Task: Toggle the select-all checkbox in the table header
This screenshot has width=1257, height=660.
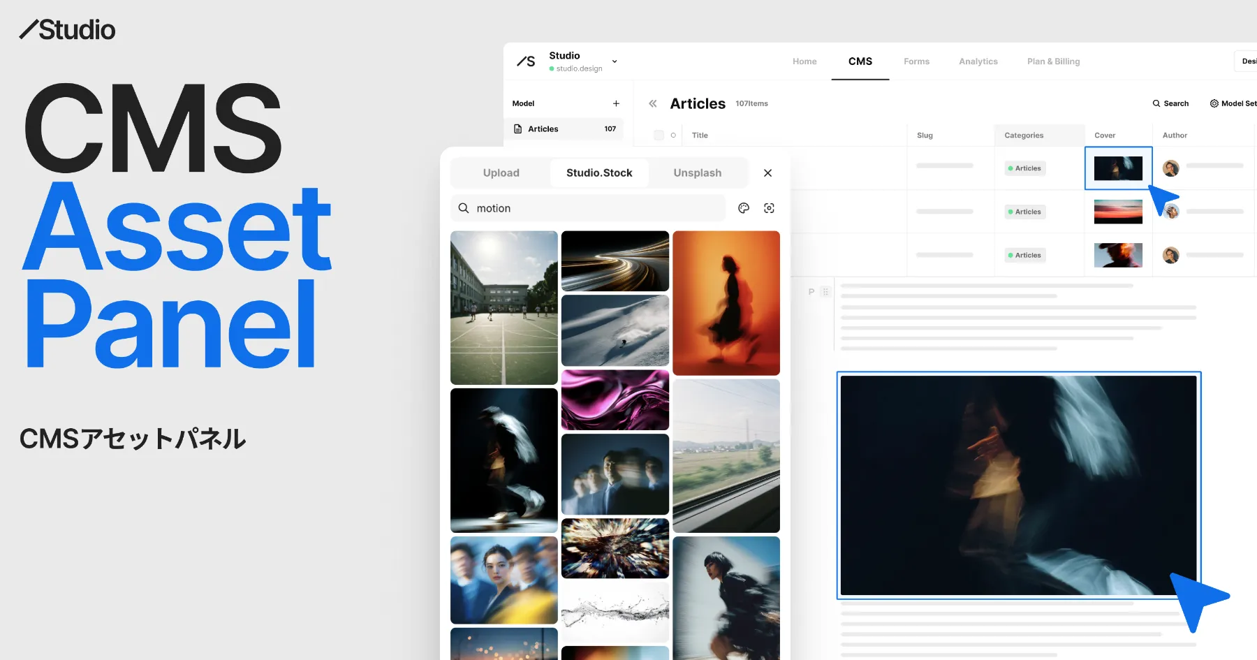Action: [659, 135]
